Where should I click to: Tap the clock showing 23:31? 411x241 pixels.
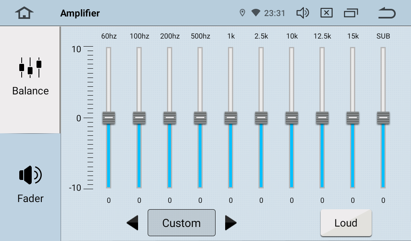(275, 13)
